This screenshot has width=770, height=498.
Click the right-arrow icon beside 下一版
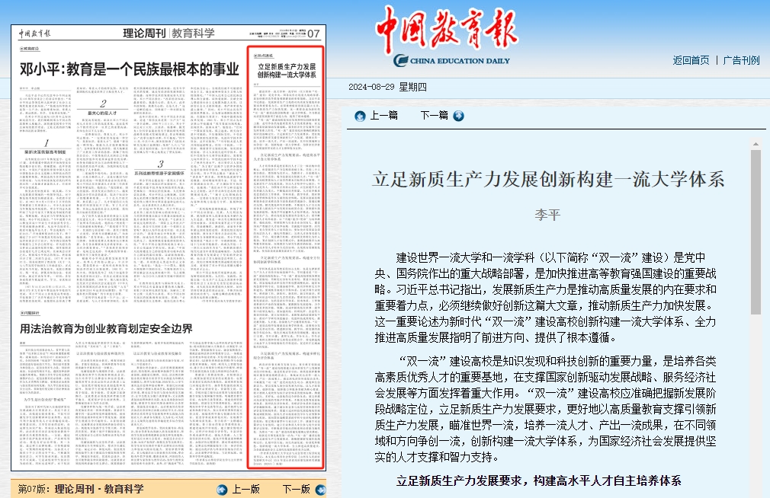coord(319,490)
